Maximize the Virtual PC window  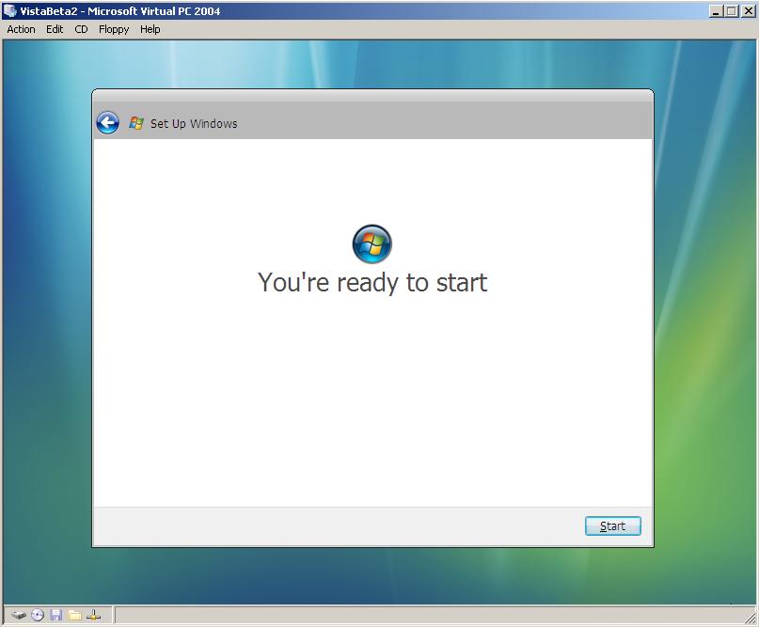732,11
